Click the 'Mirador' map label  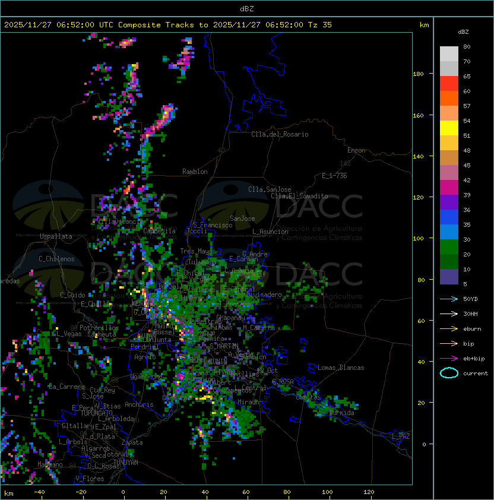tap(251, 402)
